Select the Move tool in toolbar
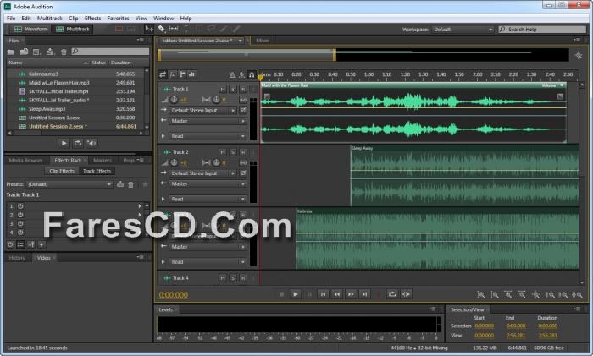593x356 pixels. [149, 29]
